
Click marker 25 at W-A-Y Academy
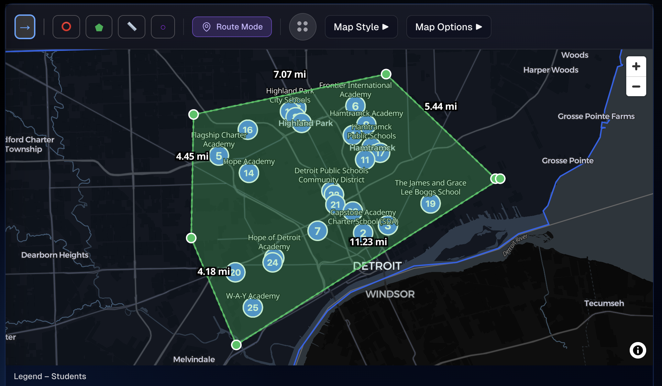[253, 308]
